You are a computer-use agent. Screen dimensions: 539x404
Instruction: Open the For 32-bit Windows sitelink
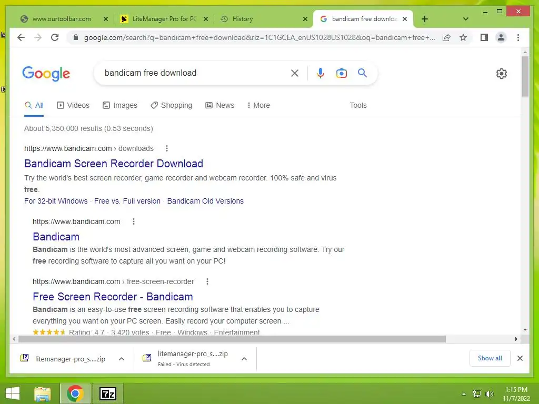(56, 201)
